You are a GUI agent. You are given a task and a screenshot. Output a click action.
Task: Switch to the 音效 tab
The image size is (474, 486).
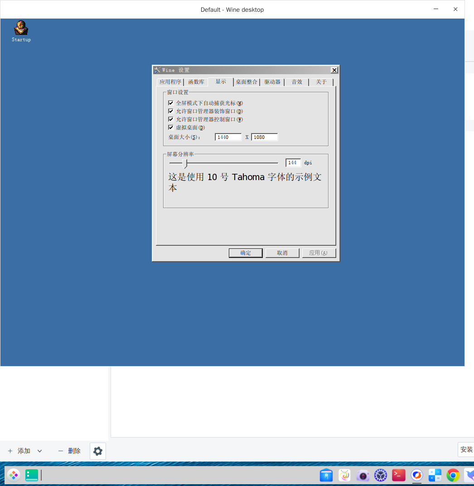pos(297,82)
